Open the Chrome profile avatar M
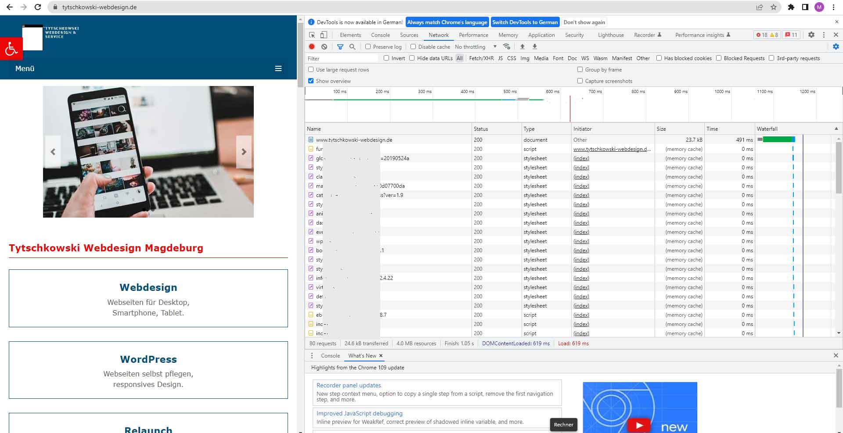The height and width of the screenshot is (433, 843). tap(819, 7)
